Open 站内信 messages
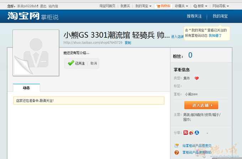 [53, 6]
